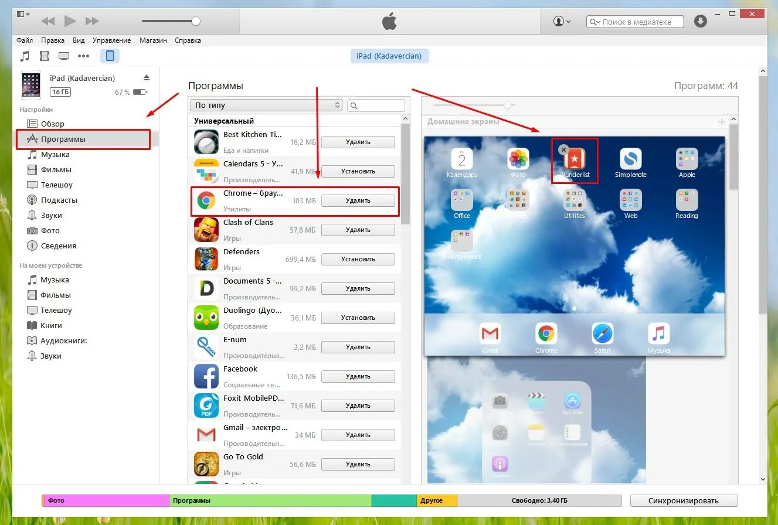Click the Фото segment in storage bar
The image size is (778, 525).
(x=107, y=500)
